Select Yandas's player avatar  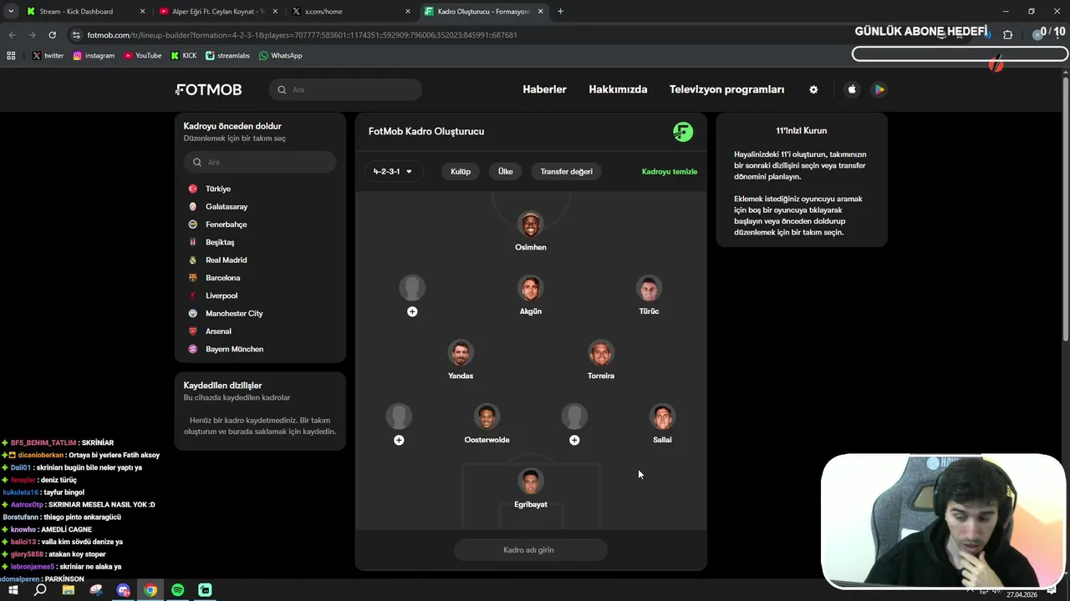(461, 353)
